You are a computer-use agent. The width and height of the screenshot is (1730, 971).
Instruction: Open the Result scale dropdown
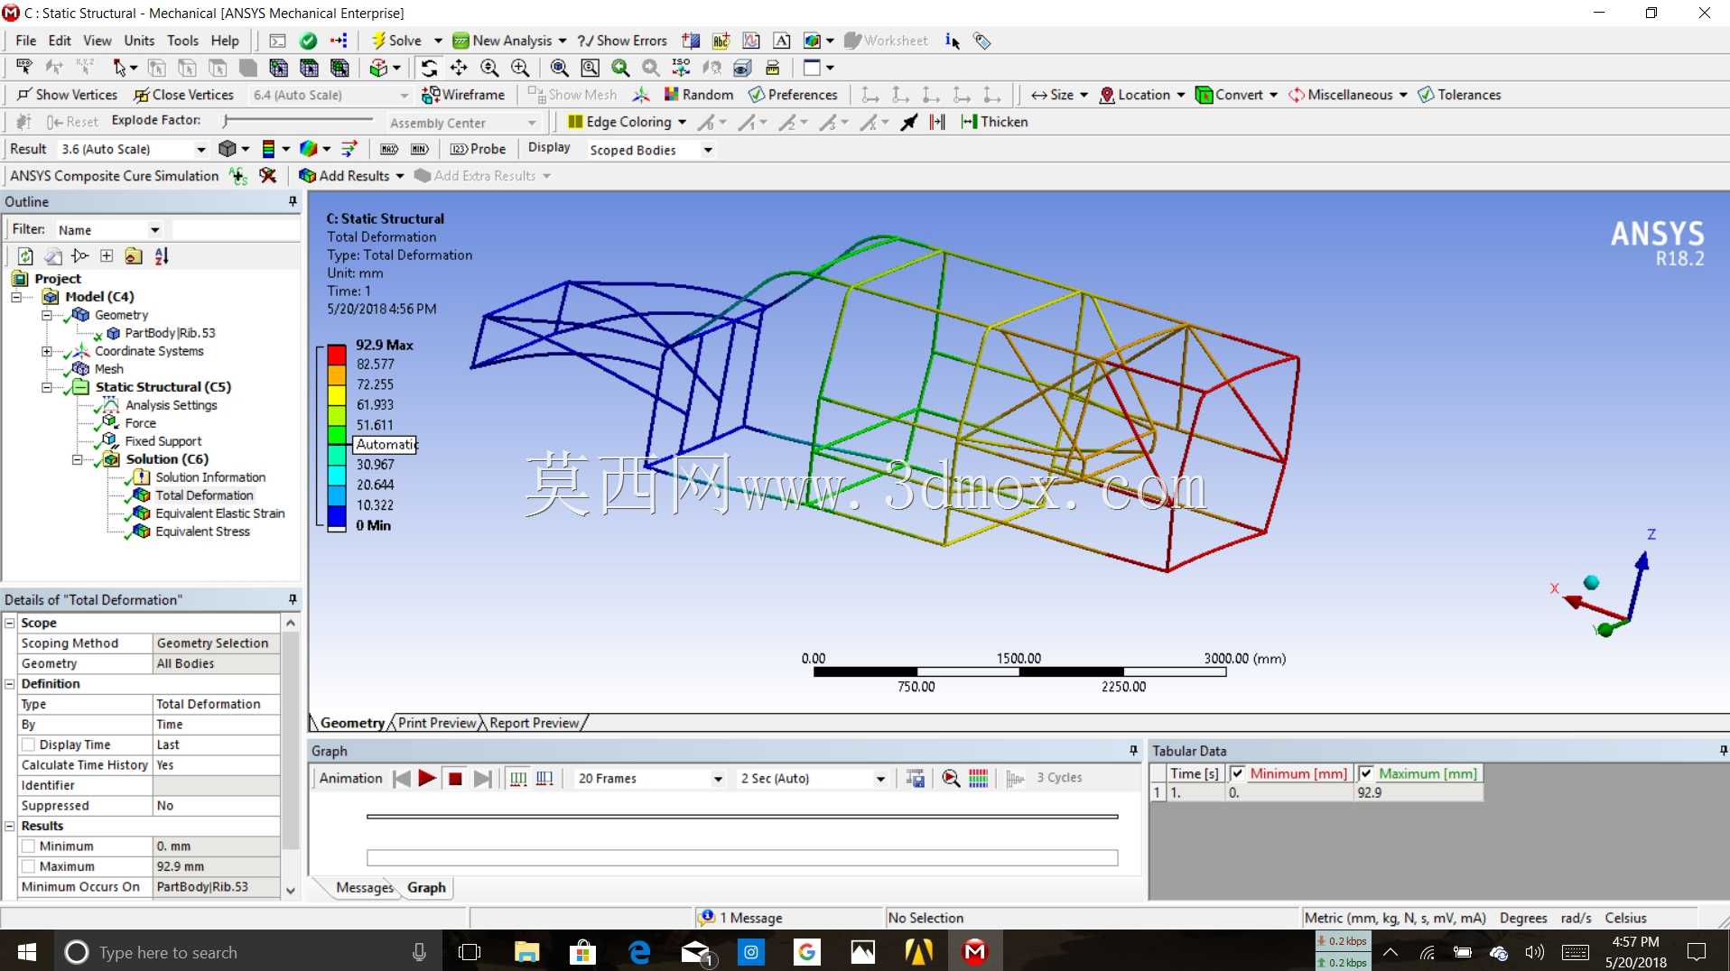[x=200, y=149]
